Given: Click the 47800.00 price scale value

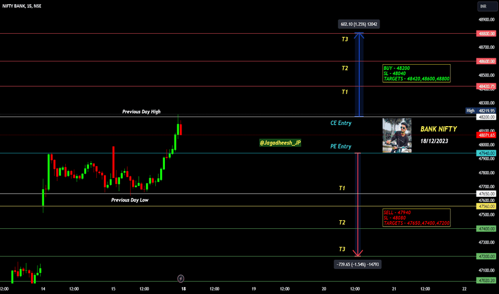Looking at the screenshot, I should coord(487,173).
